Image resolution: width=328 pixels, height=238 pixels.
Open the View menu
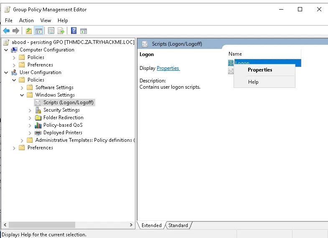[x=46, y=20]
